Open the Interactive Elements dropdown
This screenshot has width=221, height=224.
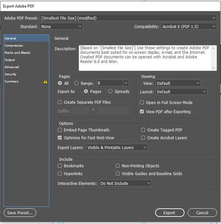click(x=125, y=183)
